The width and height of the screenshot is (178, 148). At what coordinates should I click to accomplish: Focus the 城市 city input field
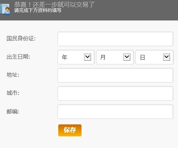click(x=115, y=93)
